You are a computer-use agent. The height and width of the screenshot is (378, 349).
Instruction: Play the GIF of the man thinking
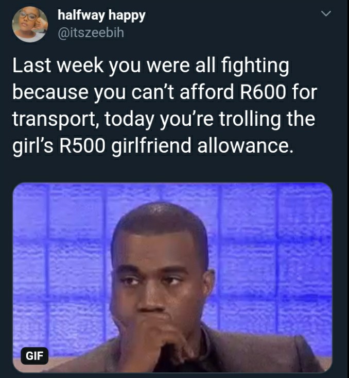point(172,278)
